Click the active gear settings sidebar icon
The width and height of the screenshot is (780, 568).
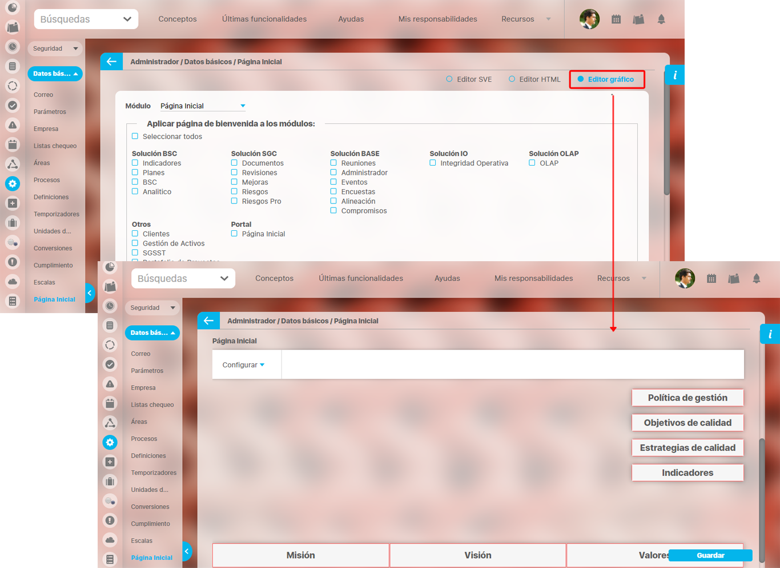point(13,183)
